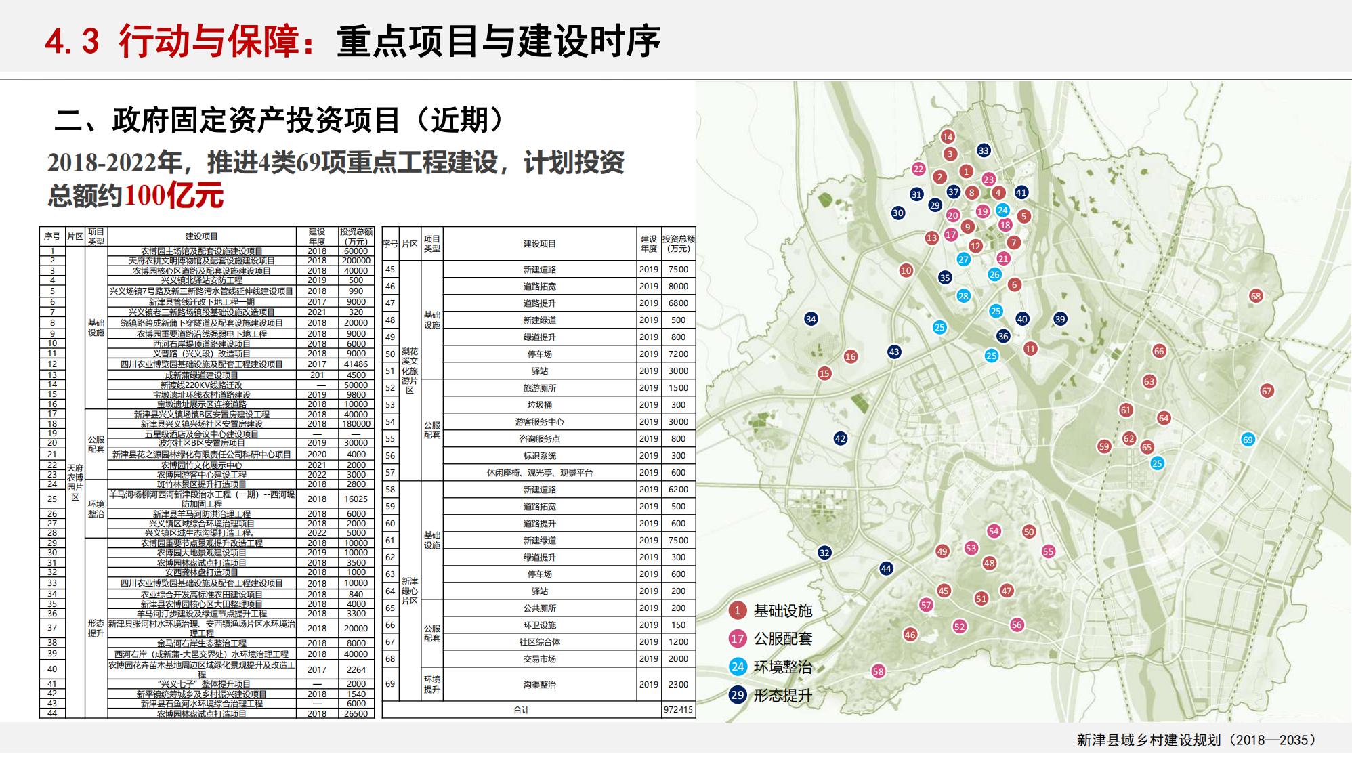Screen dimensions: 1352x760
Task: Click cyan legend circle 24 beside 环境整治
Action: [x=737, y=667]
